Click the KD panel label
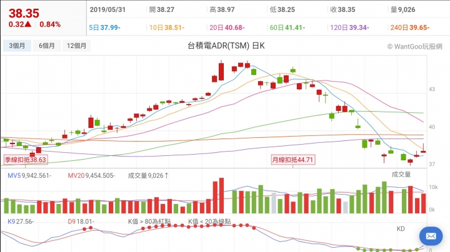This screenshot has width=450, height=252. pos(401,228)
